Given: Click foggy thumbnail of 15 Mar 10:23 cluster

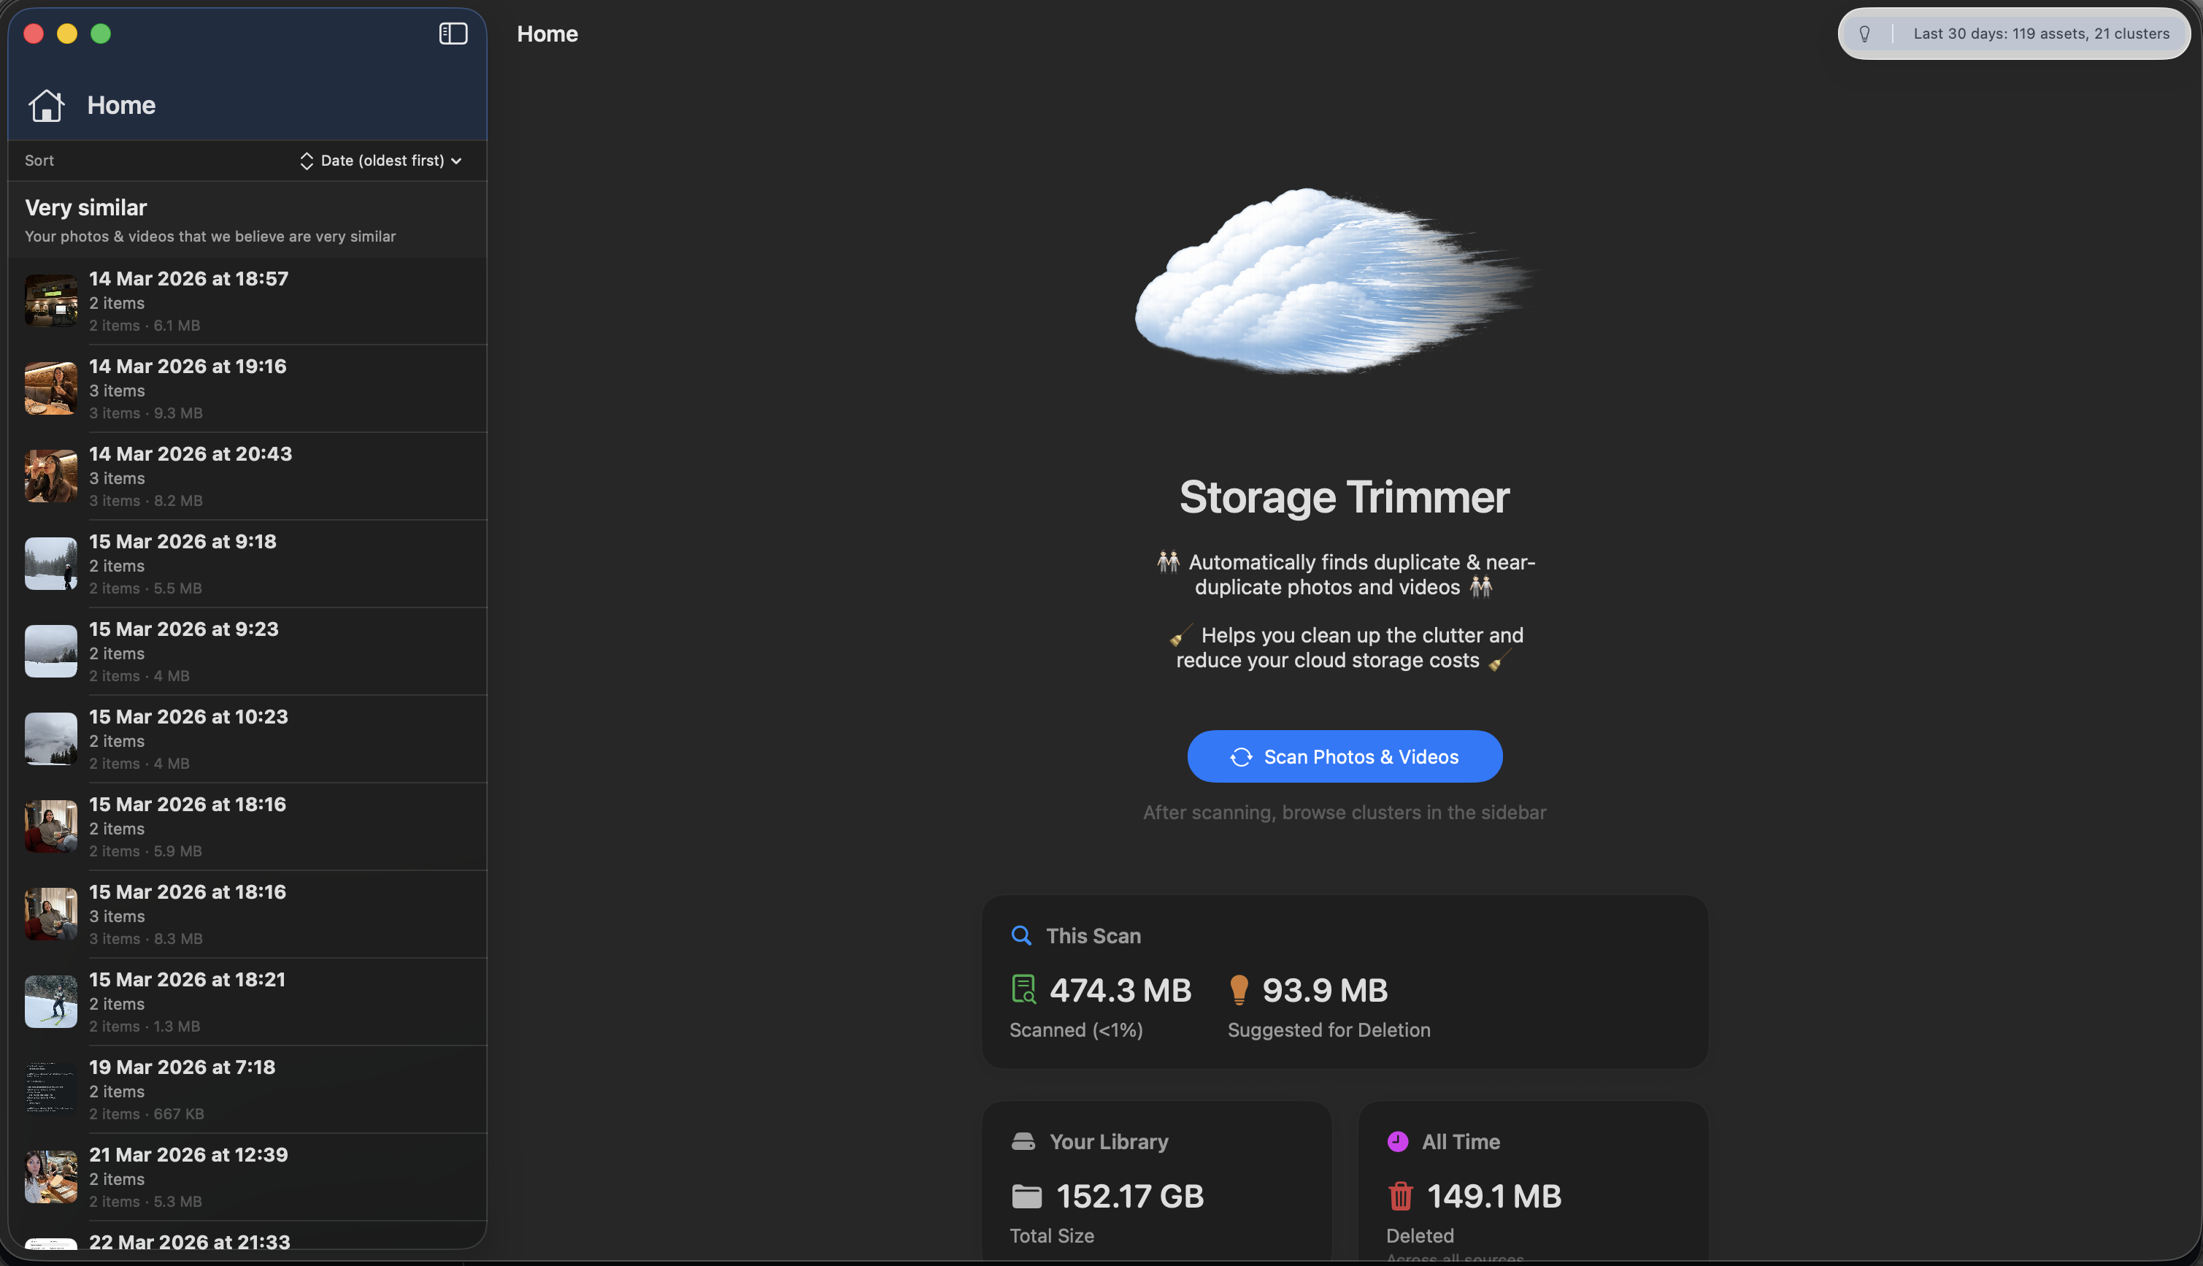Looking at the screenshot, I should click(x=50, y=739).
